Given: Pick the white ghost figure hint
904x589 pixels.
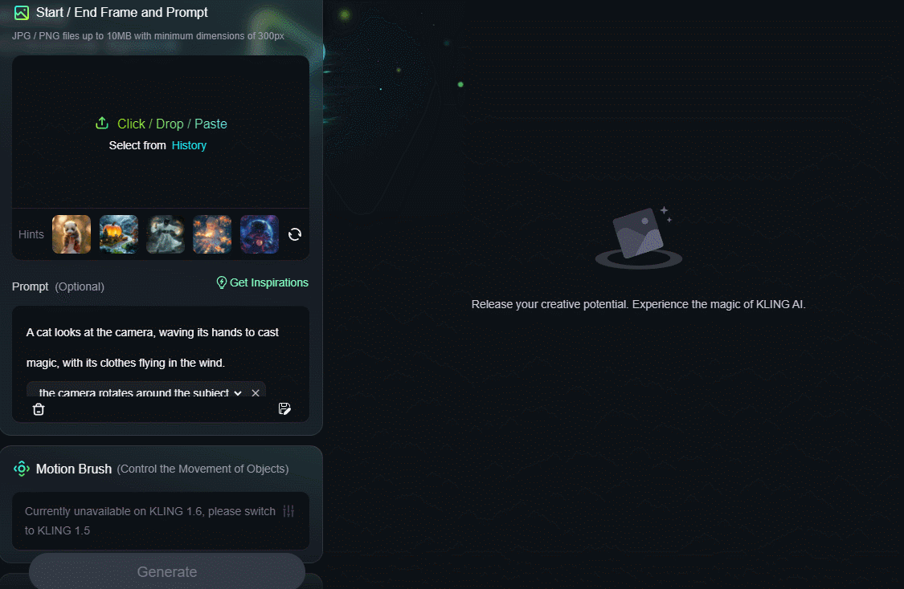Looking at the screenshot, I should point(166,234).
